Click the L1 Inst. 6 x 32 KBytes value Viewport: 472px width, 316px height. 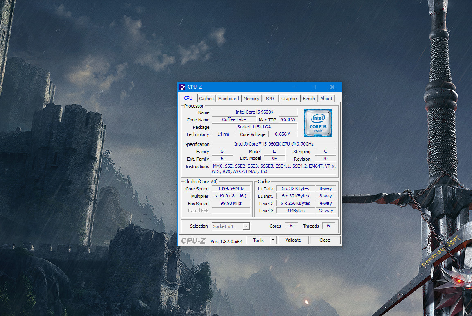click(x=295, y=196)
